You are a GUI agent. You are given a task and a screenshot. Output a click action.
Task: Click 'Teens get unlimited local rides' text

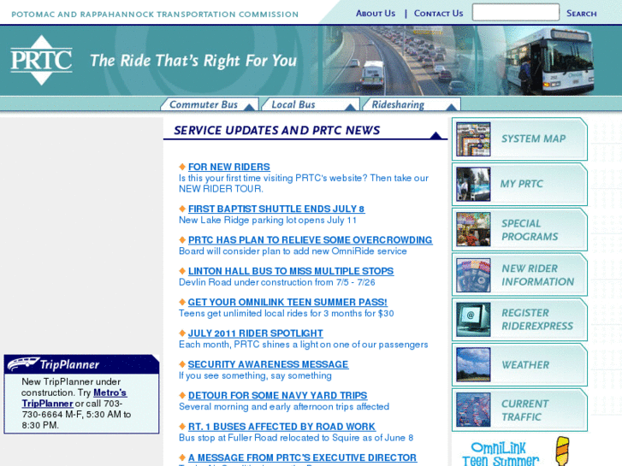pos(286,313)
